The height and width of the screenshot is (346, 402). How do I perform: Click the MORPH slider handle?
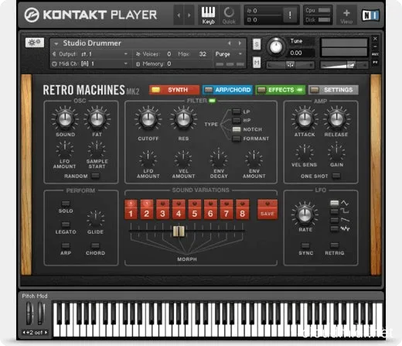click(179, 231)
